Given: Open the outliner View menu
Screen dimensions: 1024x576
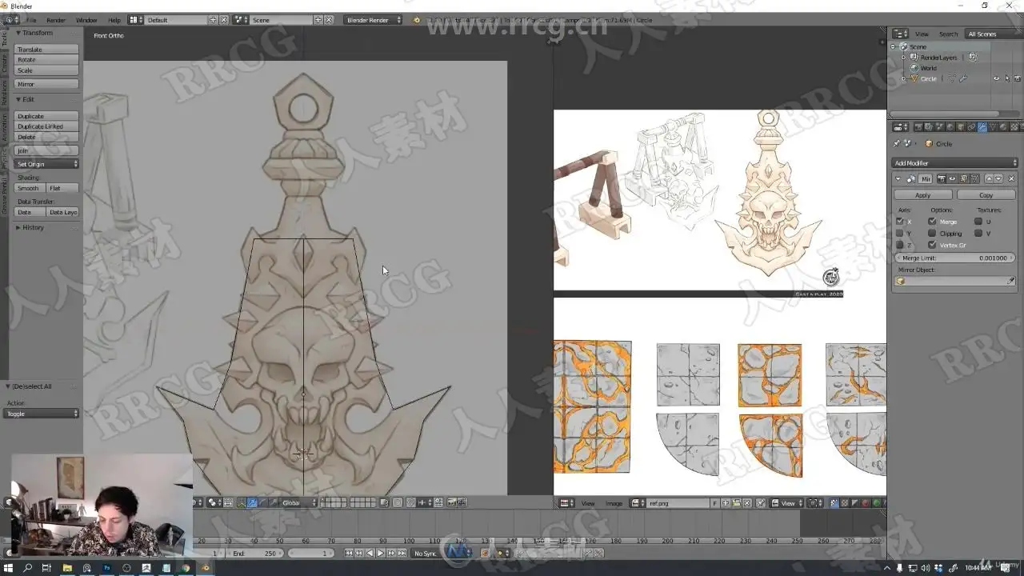Looking at the screenshot, I should click(x=922, y=34).
